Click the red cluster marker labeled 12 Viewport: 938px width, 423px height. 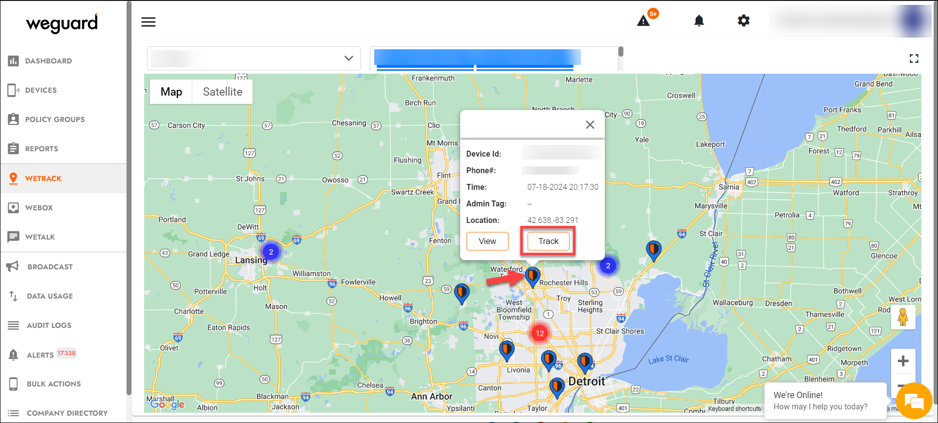tap(539, 334)
